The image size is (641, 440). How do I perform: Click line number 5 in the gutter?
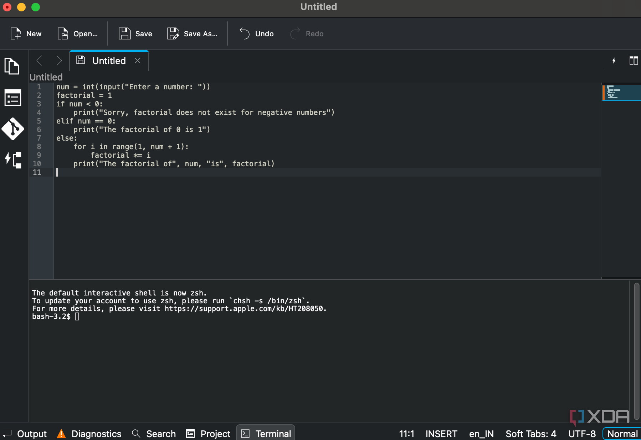[x=39, y=121]
